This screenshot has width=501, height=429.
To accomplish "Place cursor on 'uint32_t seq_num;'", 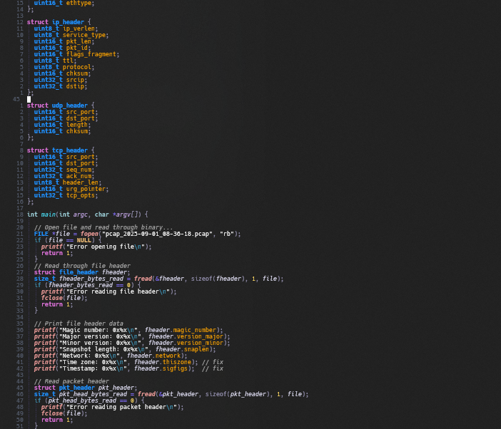I will click(x=64, y=170).
